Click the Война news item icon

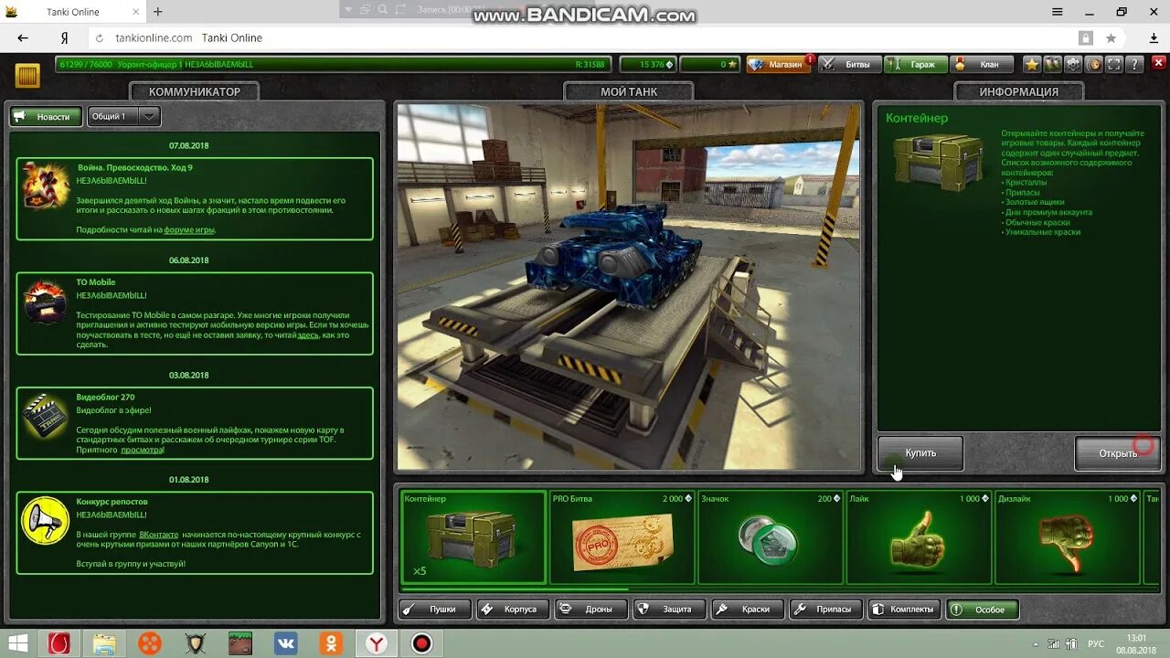46,186
